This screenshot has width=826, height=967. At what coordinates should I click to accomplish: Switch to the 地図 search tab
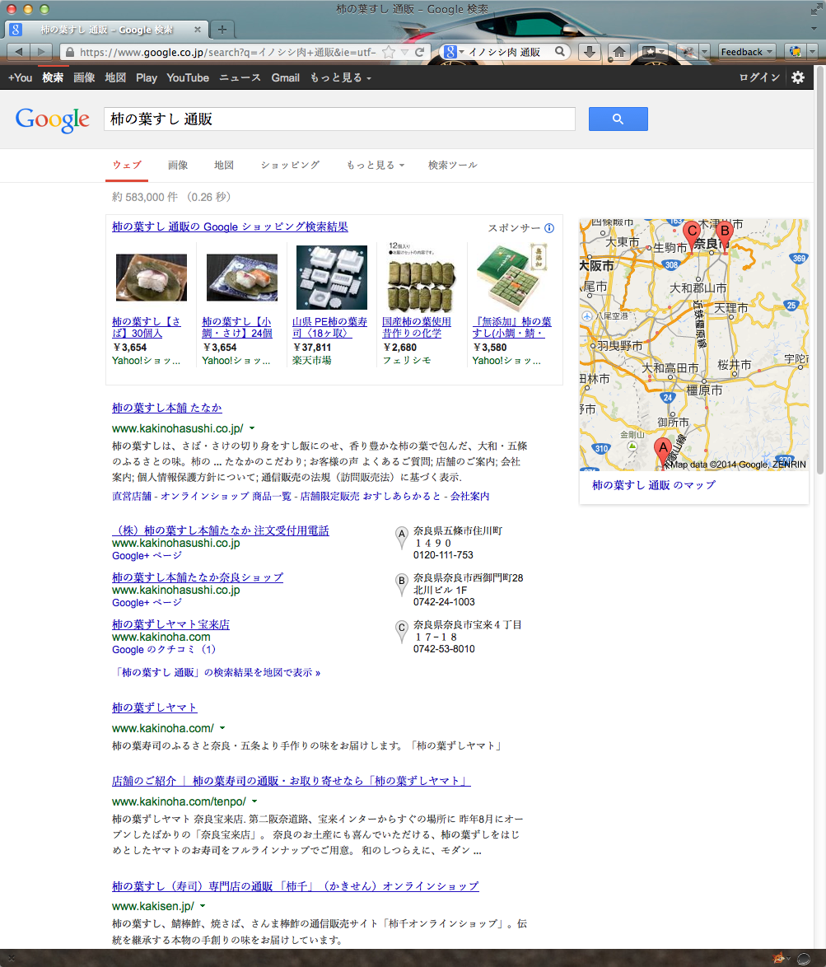point(224,165)
